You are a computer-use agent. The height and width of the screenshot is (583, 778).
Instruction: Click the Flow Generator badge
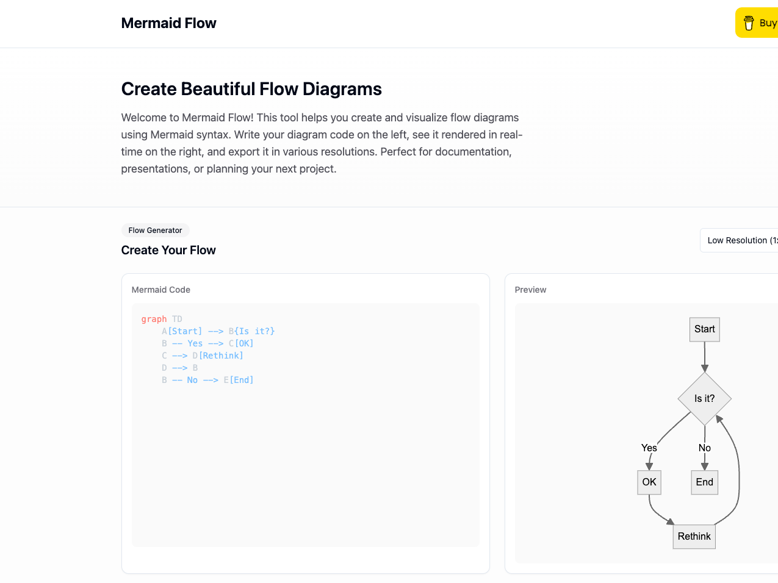pyautogui.click(x=155, y=230)
